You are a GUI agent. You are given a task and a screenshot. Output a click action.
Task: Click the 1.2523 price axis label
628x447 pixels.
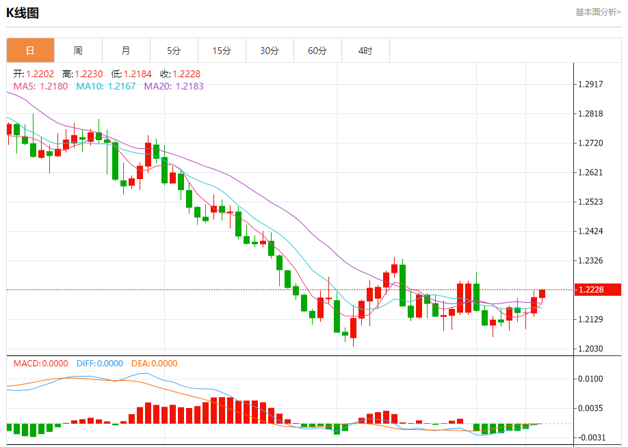click(x=590, y=202)
